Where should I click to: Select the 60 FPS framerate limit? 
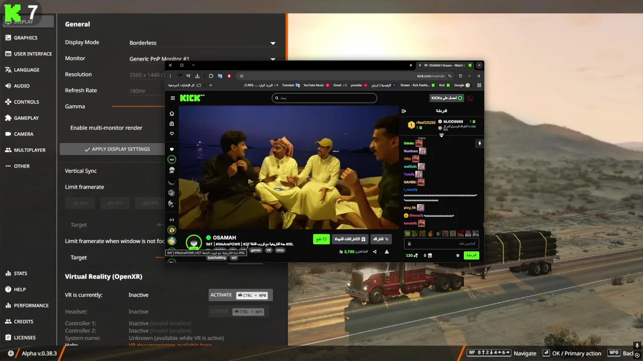(115, 203)
